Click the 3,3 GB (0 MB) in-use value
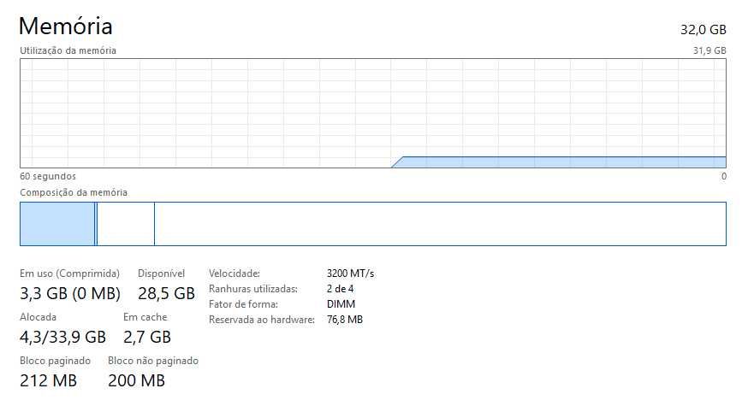742x400 pixels. point(70,294)
